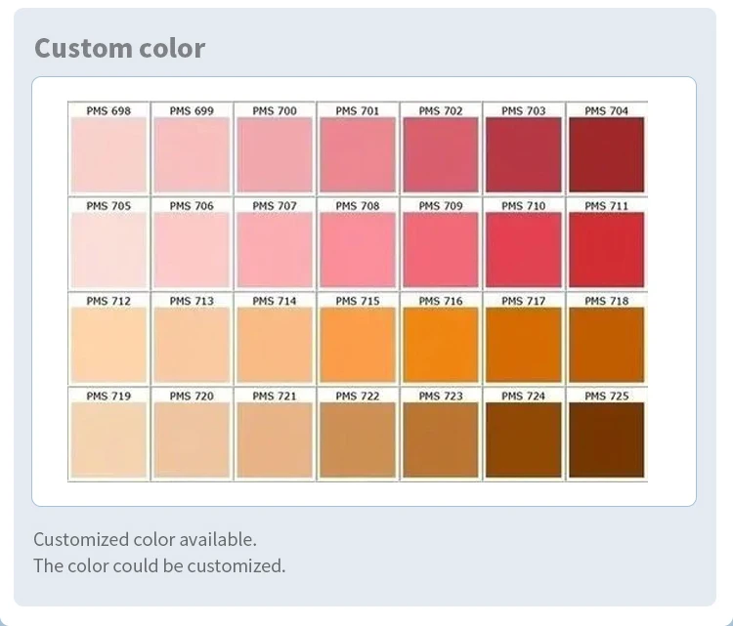Click the PMS 698 light pink swatch
733x626 pixels.
pyautogui.click(x=108, y=154)
